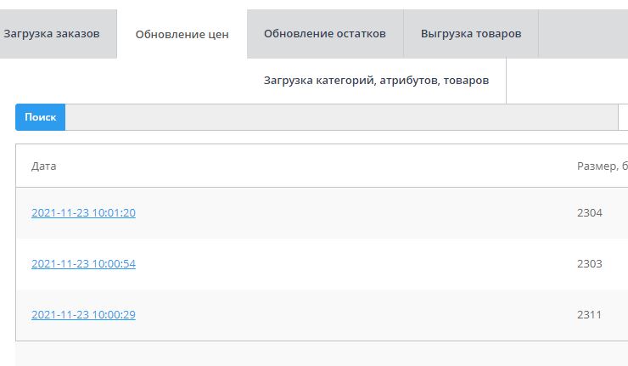628x366 pixels.
Task: Click the Дата column header
Action: (x=44, y=166)
